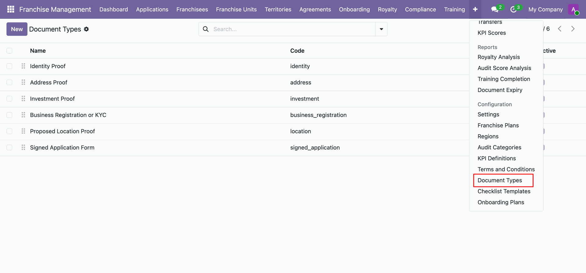Open the apps grid home menu
The width and height of the screenshot is (586, 273).
(11, 9)
